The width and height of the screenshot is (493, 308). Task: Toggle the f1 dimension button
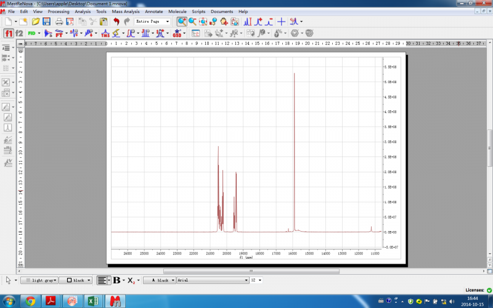click(x=9, y=33)
